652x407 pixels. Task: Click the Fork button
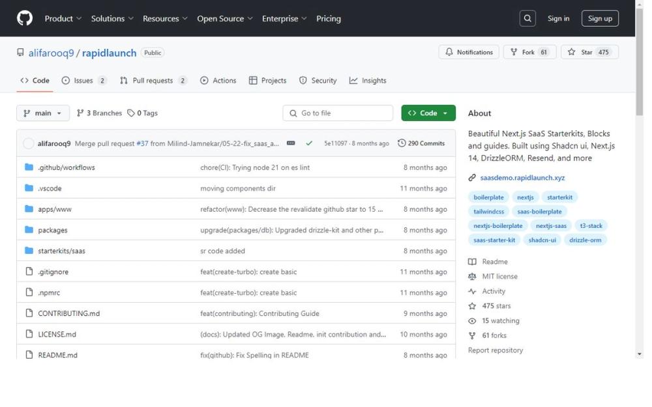coord(529,52)
